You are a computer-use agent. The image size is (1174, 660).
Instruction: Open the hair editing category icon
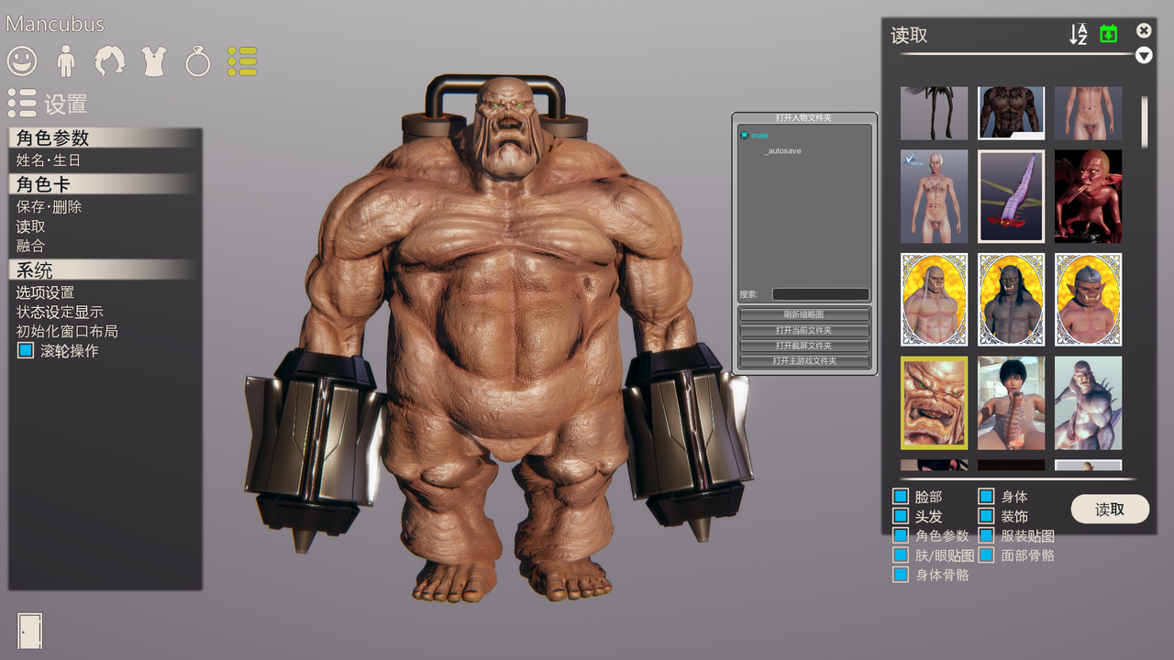pyautogui.click(x=110, y=61)
